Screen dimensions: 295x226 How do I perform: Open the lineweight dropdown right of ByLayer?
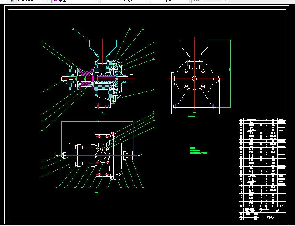(x=187, y=1)
